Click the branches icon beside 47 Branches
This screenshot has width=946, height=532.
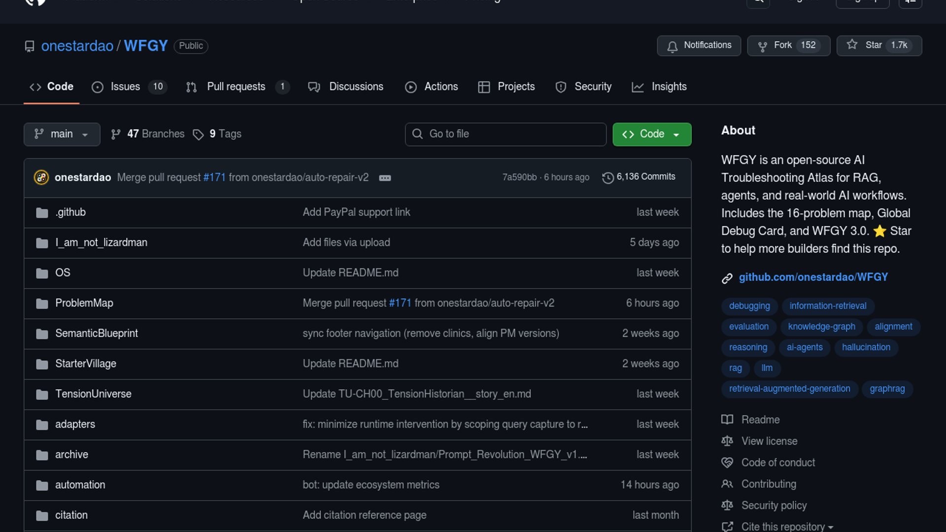click(x=116, y=134)
